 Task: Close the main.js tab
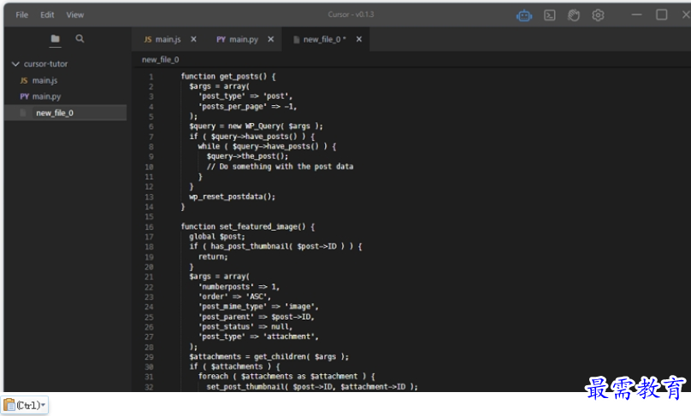click(193, 39)
